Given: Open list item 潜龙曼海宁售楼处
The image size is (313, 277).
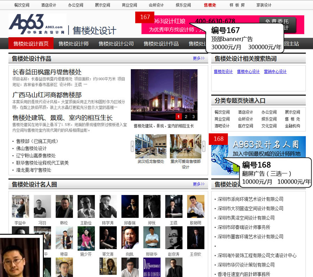Looking at the screenshot, I should [x=33, y=170].
